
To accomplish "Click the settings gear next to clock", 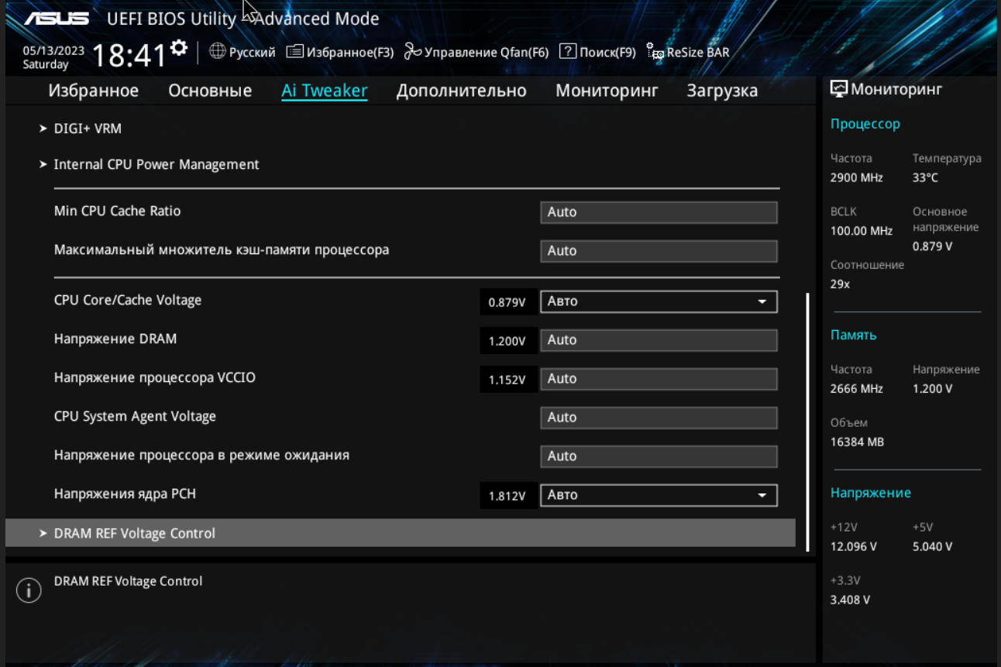I will pos(179,48).
